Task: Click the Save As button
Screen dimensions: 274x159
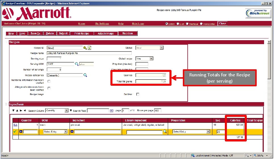Action: 35,33
